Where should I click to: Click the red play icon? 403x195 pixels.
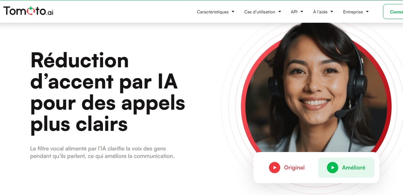pos(274,167)
